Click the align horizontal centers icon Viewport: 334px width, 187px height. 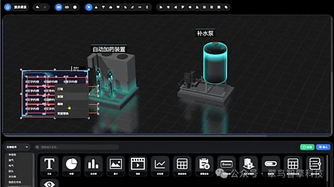(x=168, y=7)
